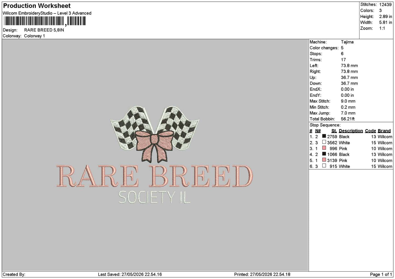Viewport: 395px width, 279px height.
Task: Click the Trims value 17
Action: 343,60
